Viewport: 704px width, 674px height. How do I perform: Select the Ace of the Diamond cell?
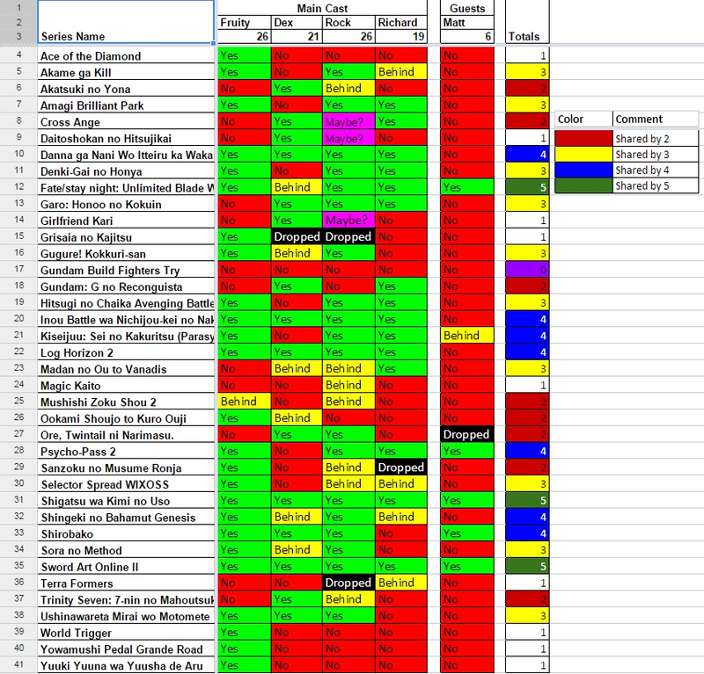[126, 55]
